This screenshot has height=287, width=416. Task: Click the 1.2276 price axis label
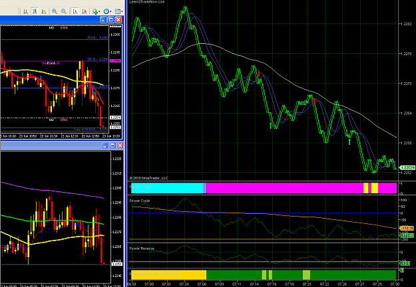tap(406, 54)
